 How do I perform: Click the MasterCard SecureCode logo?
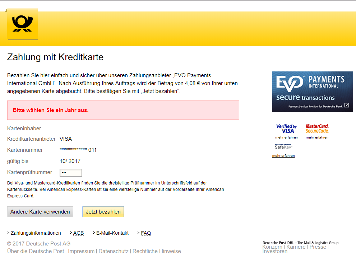coord(317,128)
